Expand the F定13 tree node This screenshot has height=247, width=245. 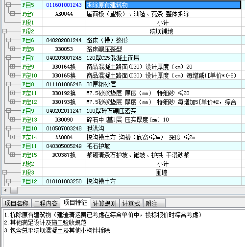pyautogui.click(x=12, y=120)
